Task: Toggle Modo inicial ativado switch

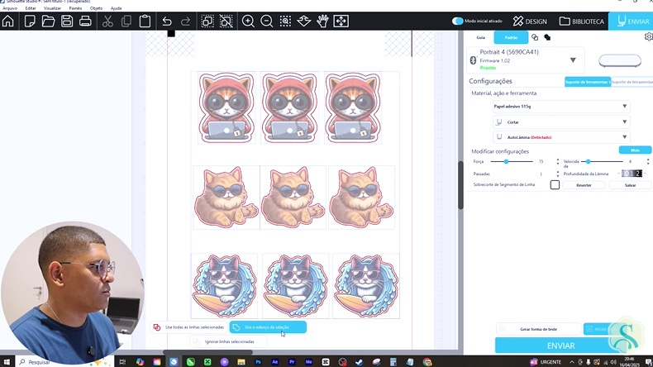Action: point(458,21)
